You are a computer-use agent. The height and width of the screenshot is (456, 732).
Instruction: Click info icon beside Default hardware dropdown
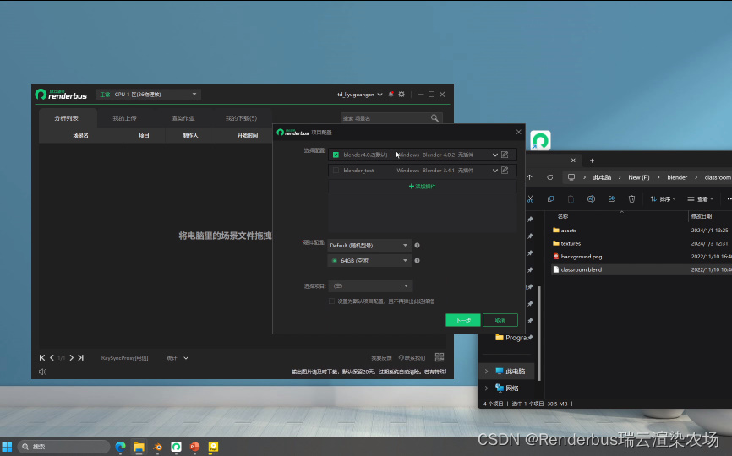(x=418, y=245)
